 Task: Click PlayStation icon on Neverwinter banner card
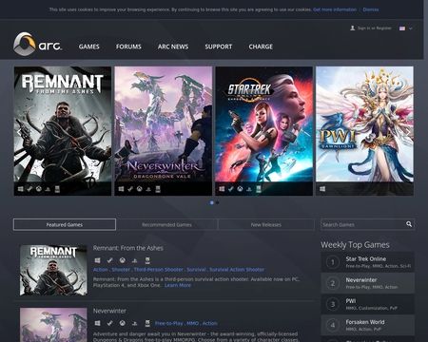click(148, 189)
